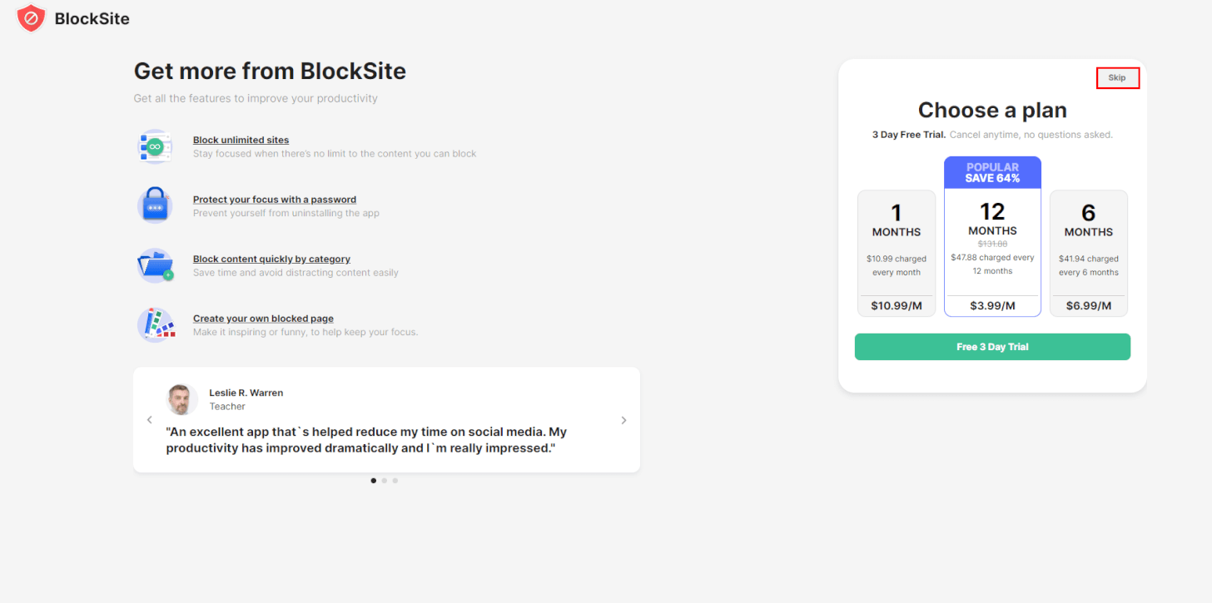Image resolution: width=1212 pixels, height=603 pixels.
Task: Start the Free 3 Day Trial
Action: coord(992,347)
